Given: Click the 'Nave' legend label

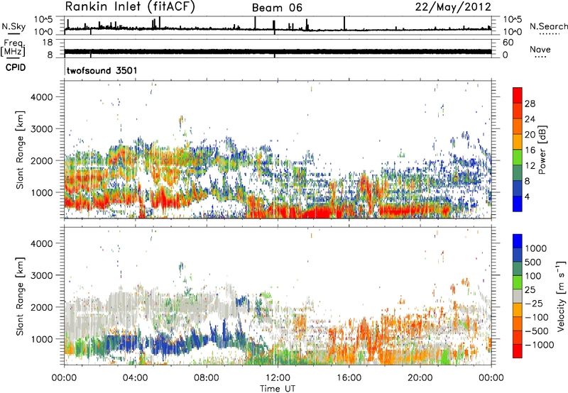Looking at the screenshot, I should coord(540,49).
